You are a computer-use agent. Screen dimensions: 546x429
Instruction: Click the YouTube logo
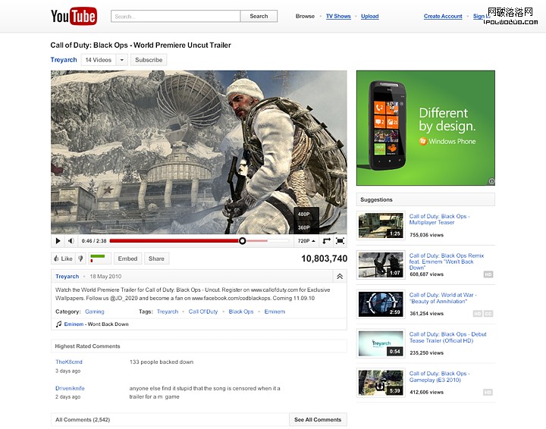[x=74, y=16]
